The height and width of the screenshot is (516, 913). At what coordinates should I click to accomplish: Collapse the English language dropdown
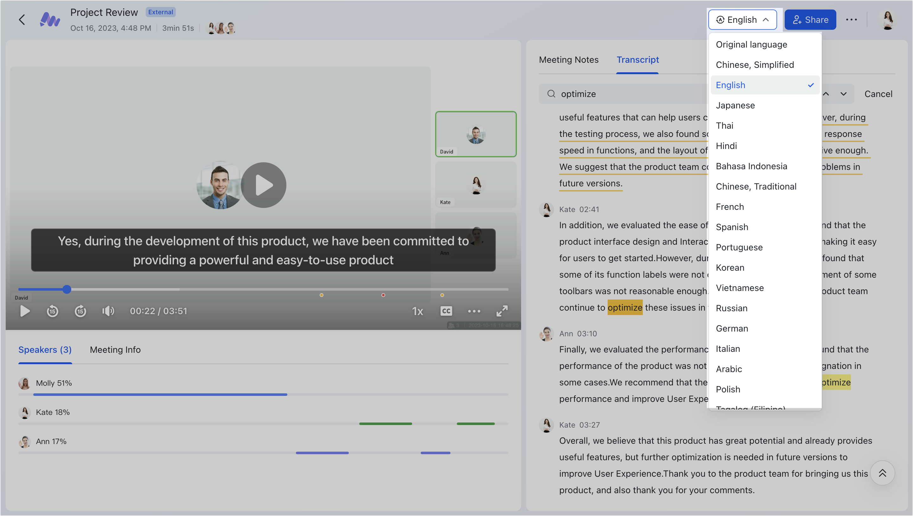[743, 20]
